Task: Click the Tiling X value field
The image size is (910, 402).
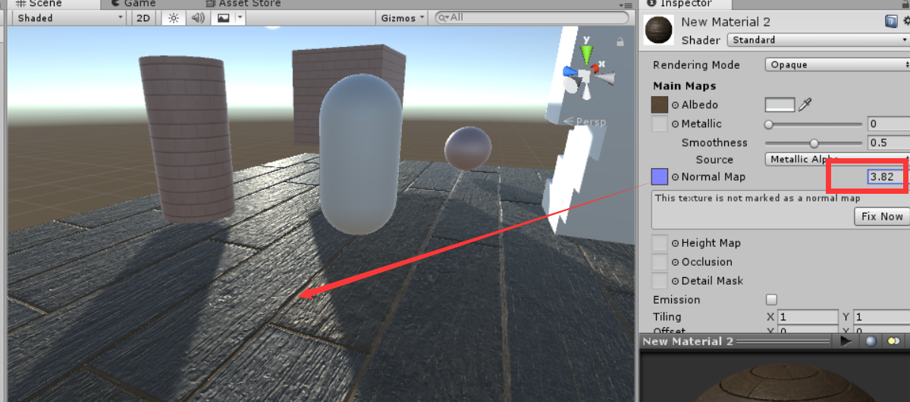Action: pyautogui.click(x=808, y=317)
